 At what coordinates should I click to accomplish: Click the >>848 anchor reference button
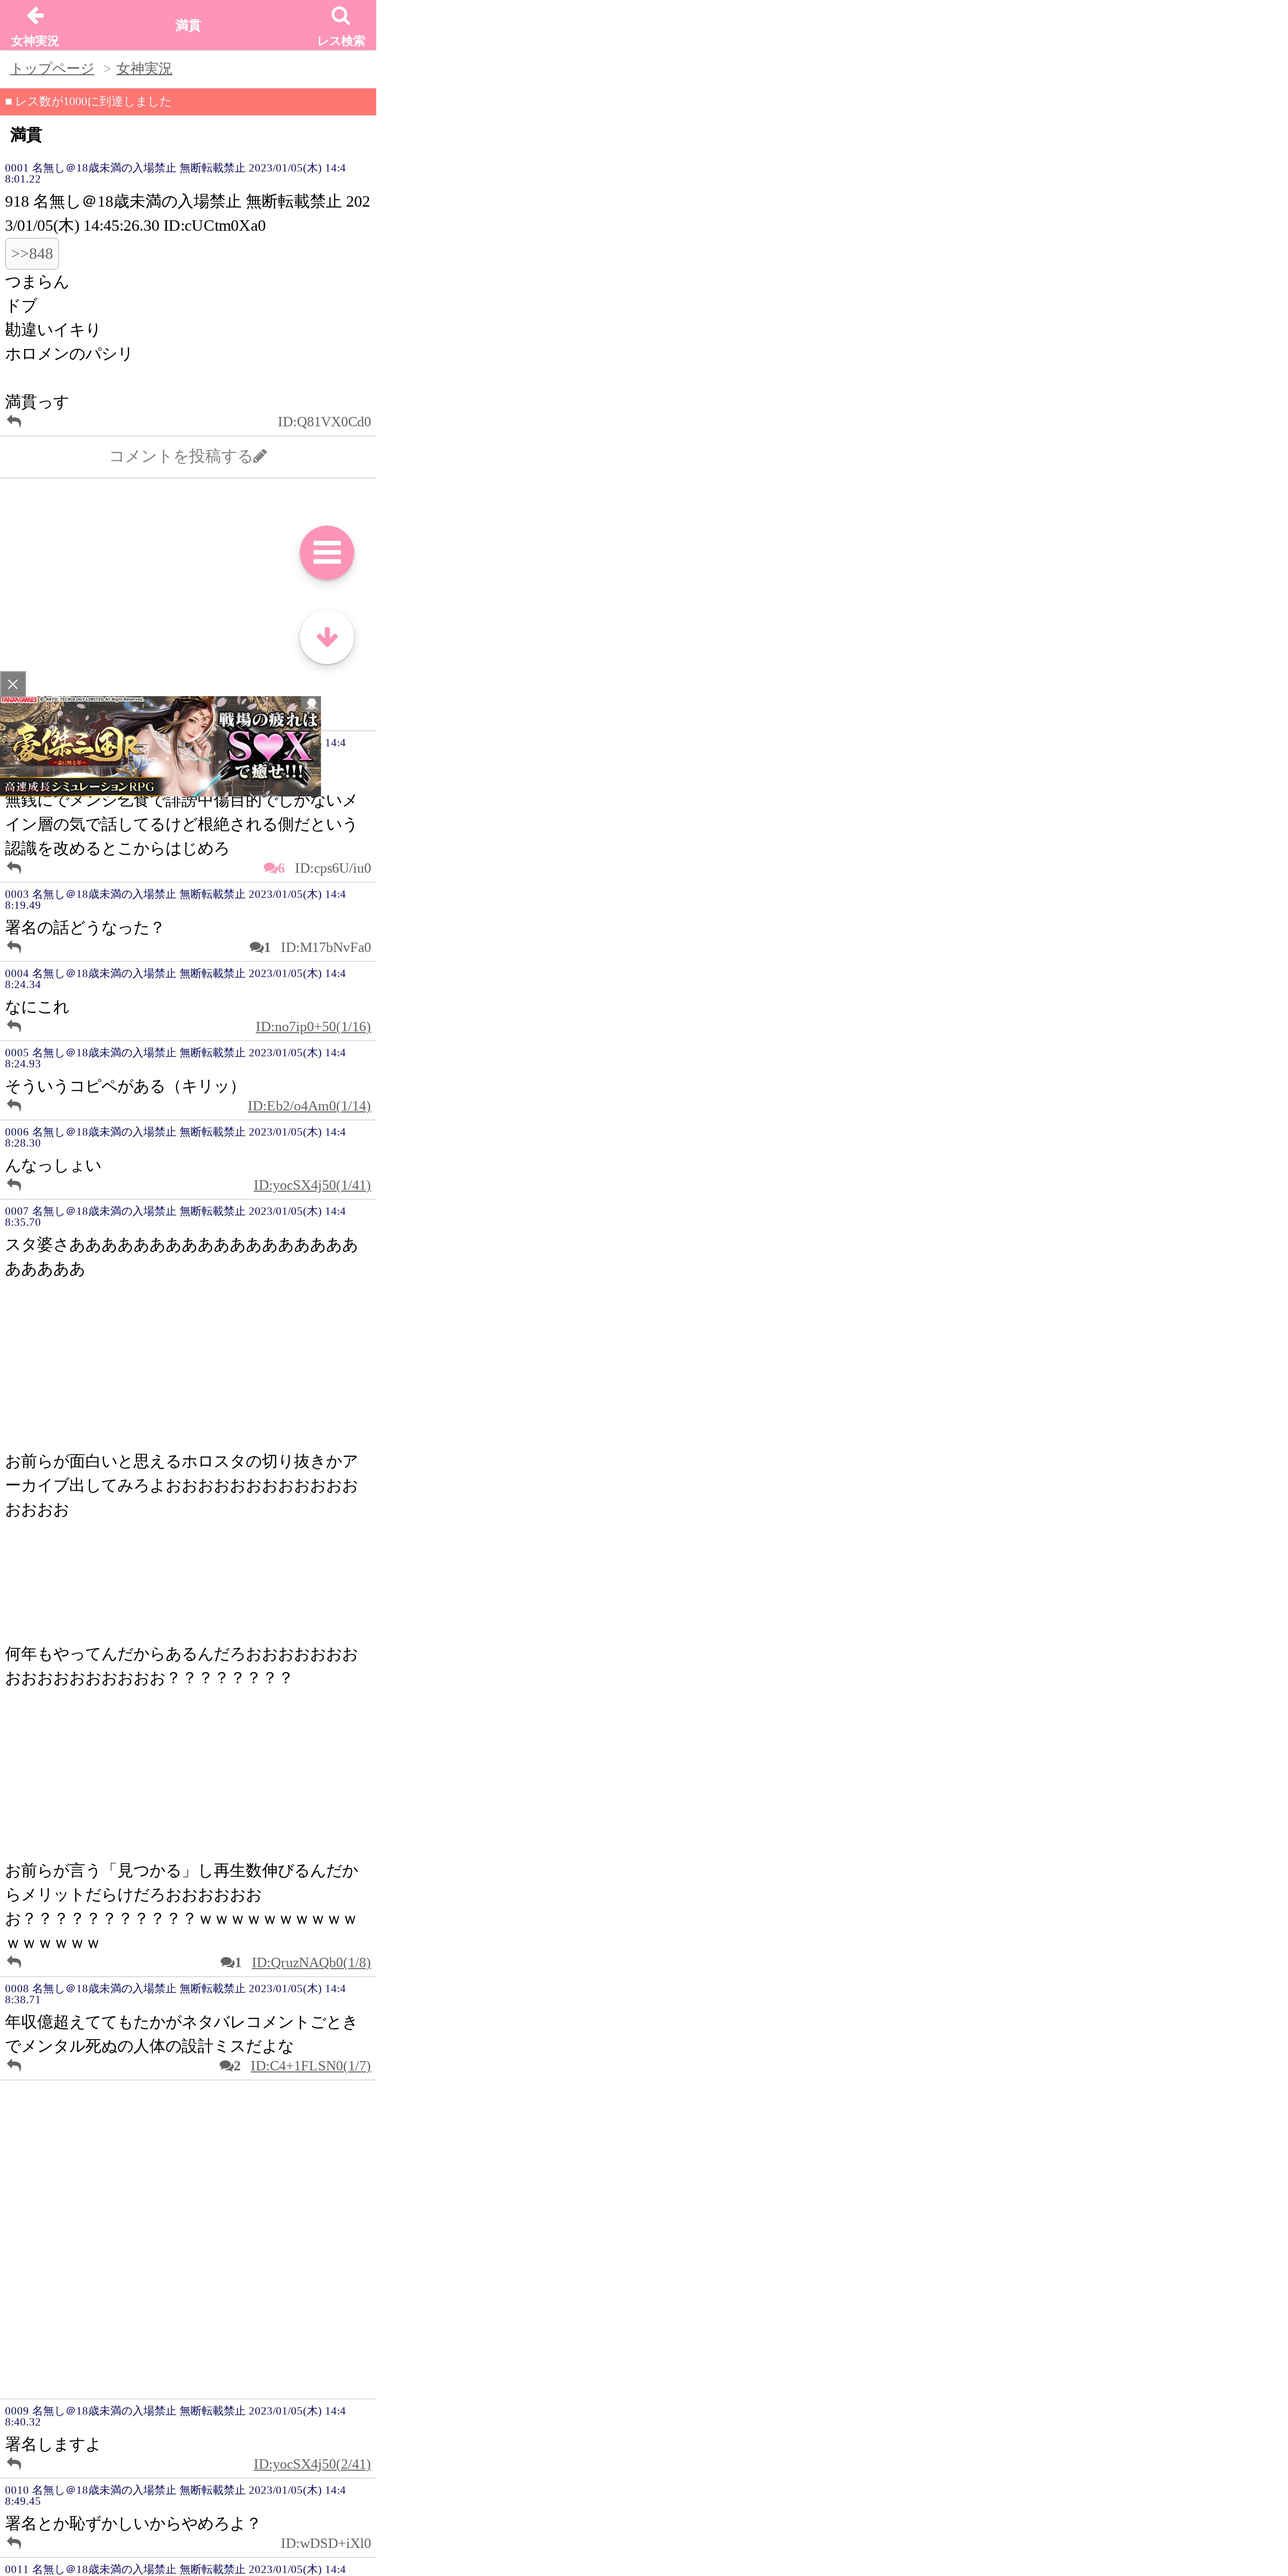pyautogui.click(x=32, y=254)
